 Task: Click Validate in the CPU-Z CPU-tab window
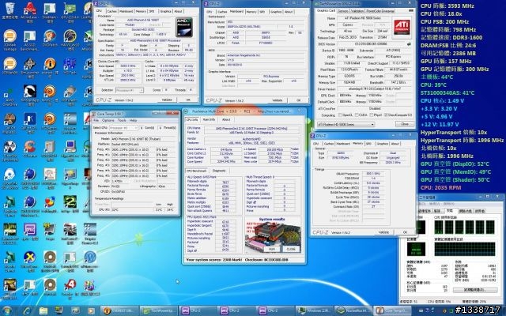pyautogui.click(x=167, y=100)
